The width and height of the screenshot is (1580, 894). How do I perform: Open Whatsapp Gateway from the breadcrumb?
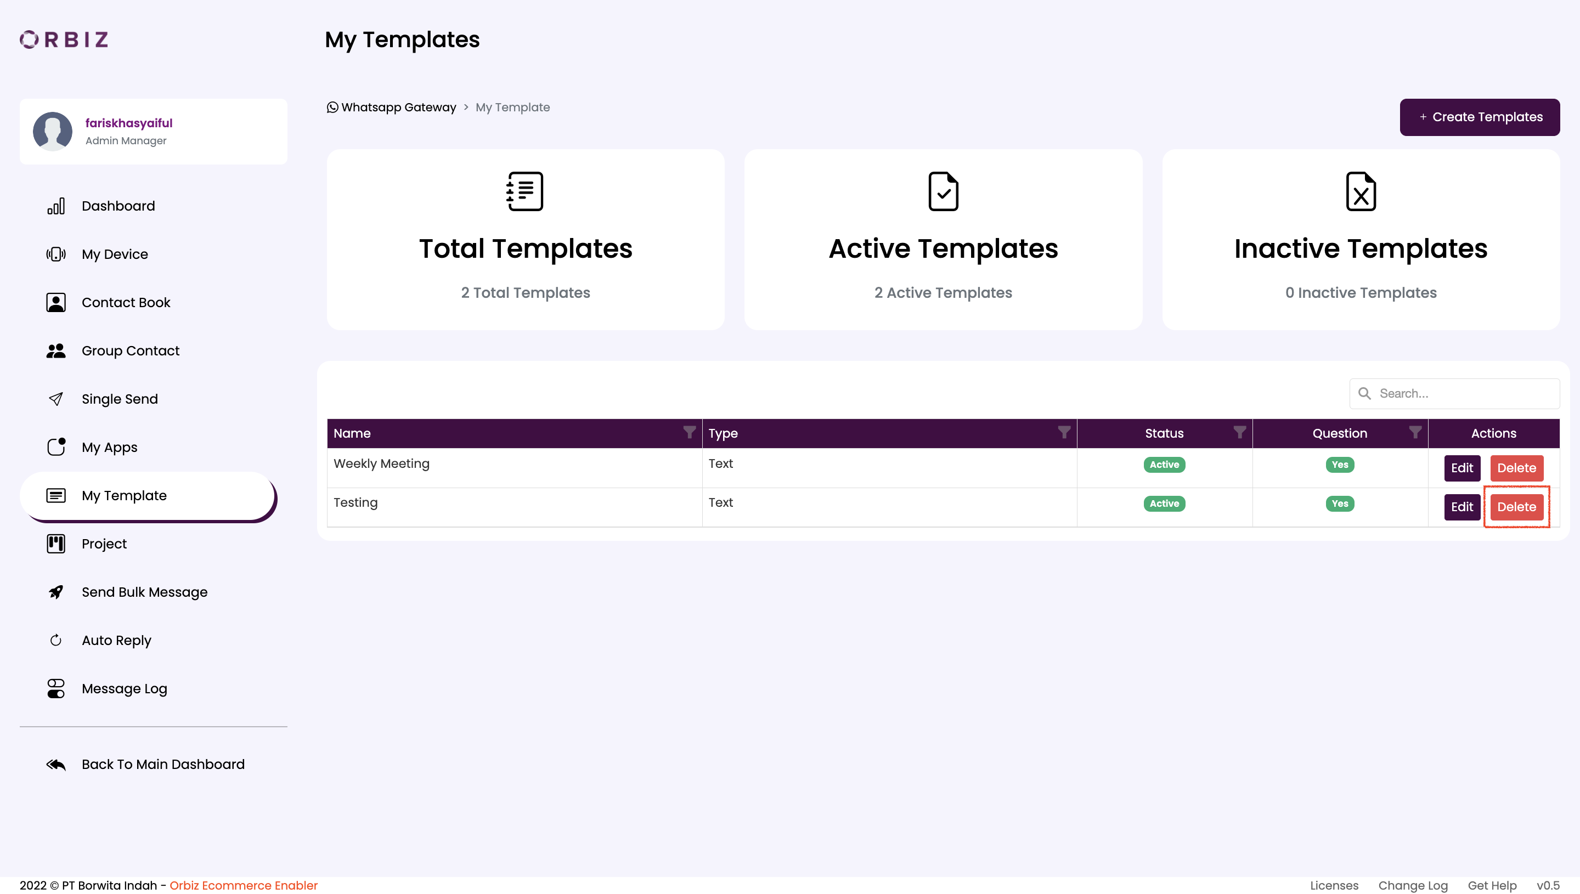399,107
